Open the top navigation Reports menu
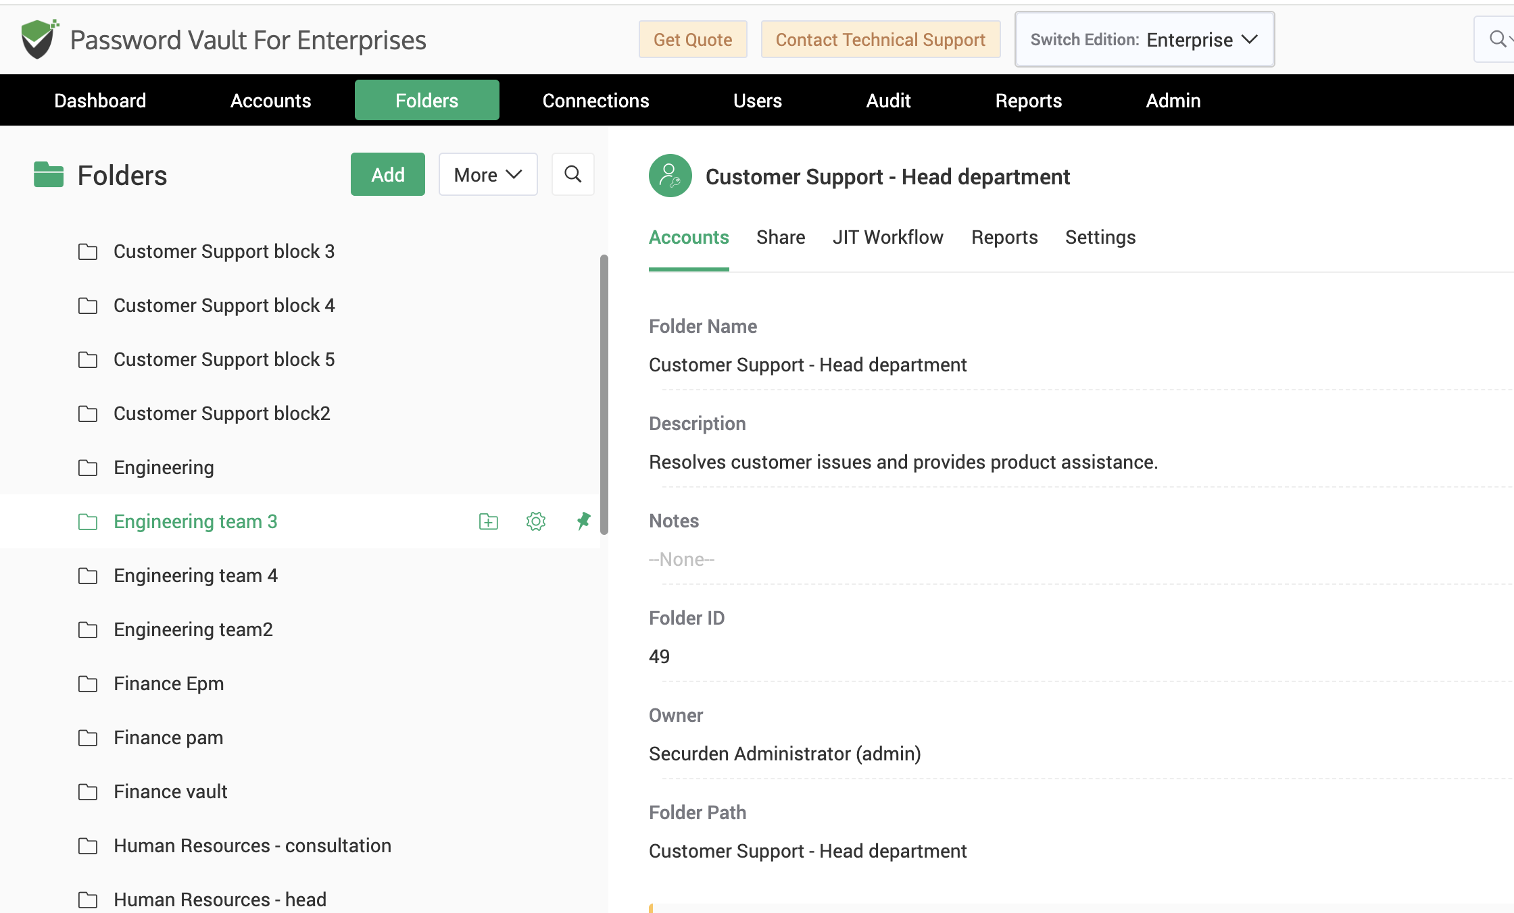Image resolution: width=1514 pixels, height=913 pixels. (x=1028, y=100)
